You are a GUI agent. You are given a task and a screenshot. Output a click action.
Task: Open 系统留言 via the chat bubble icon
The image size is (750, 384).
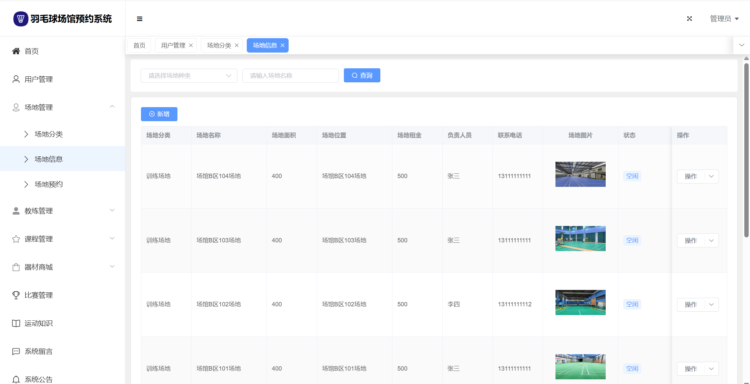16,351
